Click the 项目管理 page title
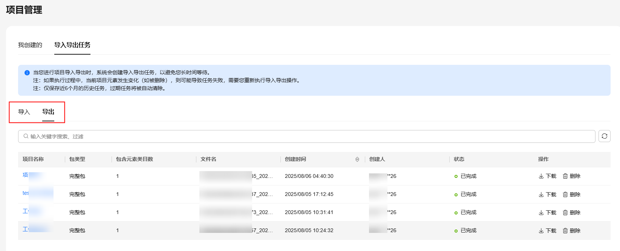 click(x=24, y=10)
